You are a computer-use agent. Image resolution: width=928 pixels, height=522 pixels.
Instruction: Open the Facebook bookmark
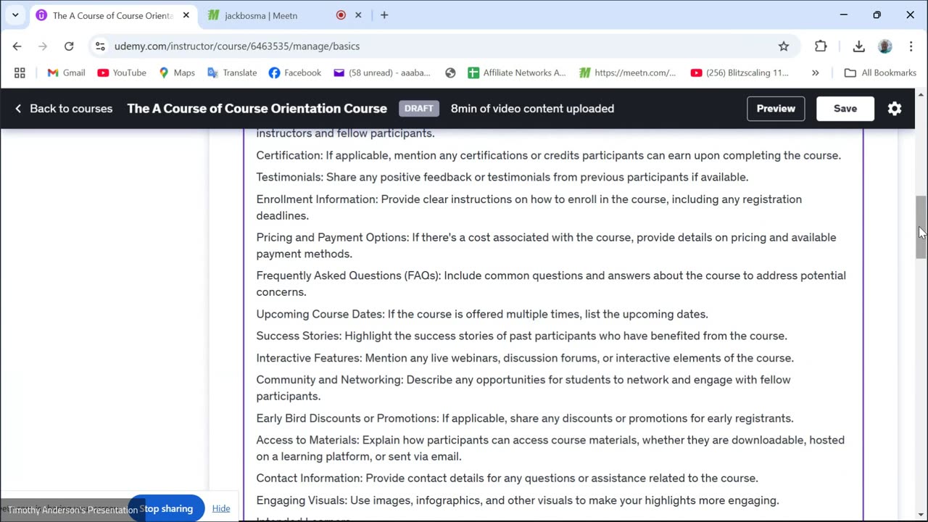[x=294, y=72]
